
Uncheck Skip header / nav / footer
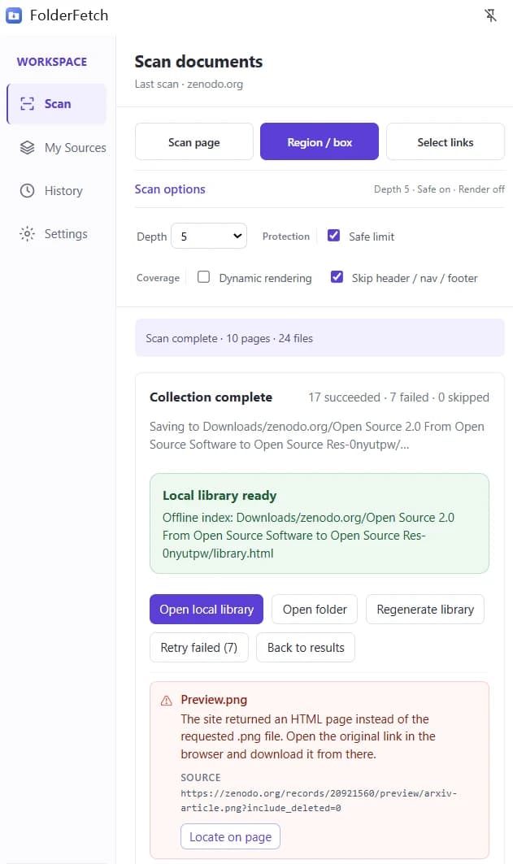click(x=337, y=276)
